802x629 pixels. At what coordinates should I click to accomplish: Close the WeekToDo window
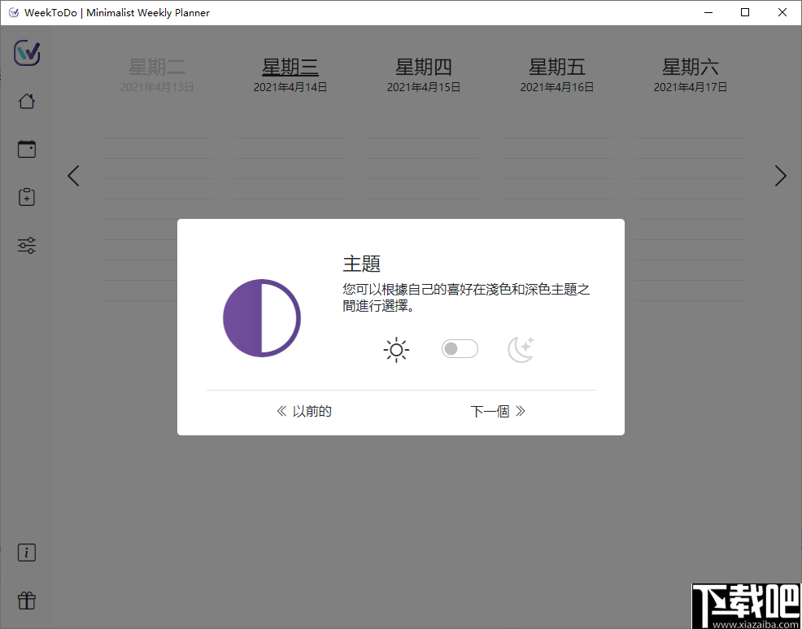[782, 13]
